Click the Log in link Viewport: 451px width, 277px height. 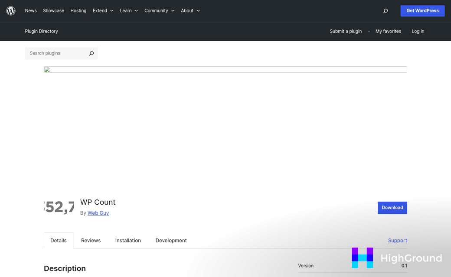pyautogui.click(x=418, y=31)
